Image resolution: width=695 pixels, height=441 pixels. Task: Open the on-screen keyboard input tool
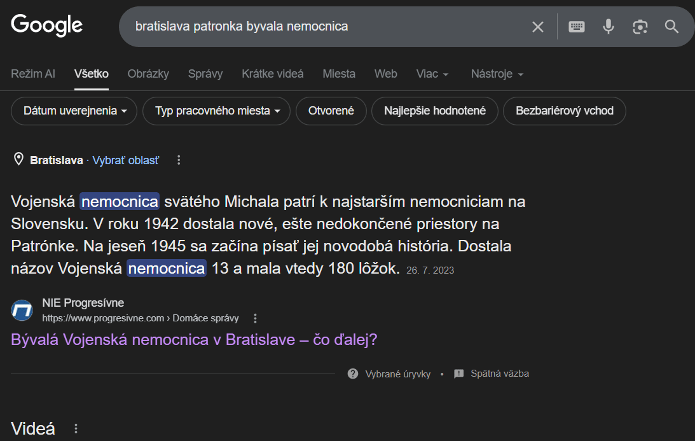[x=577, y=27]
